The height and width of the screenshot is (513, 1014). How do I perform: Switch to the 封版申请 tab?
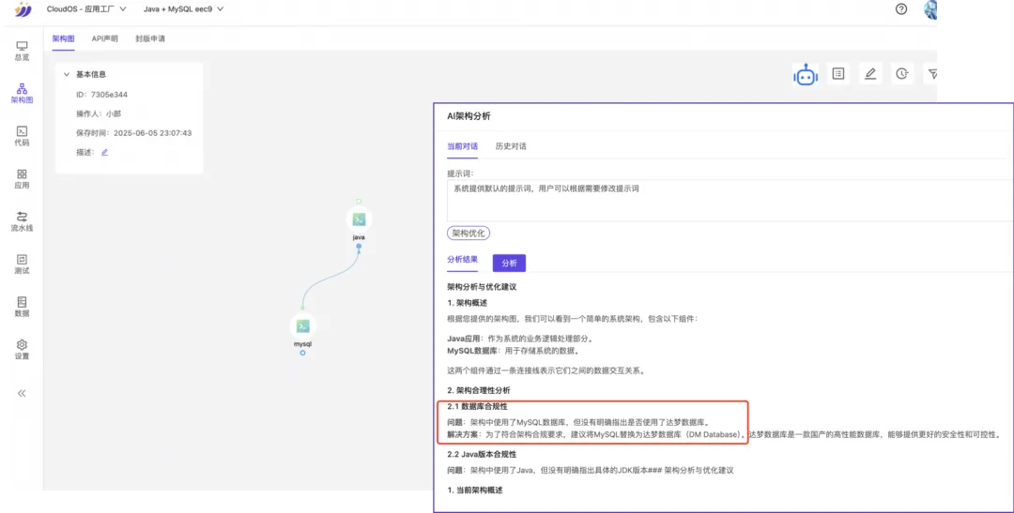(150, 38)
